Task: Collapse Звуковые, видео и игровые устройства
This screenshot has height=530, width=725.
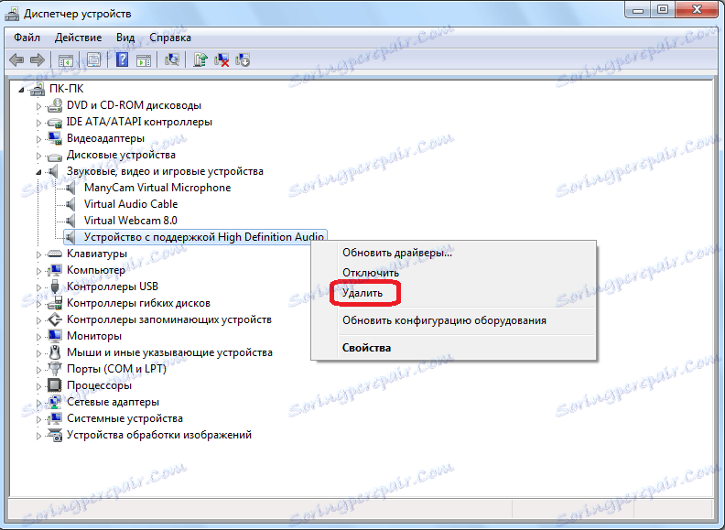Action: click(38, 172)
